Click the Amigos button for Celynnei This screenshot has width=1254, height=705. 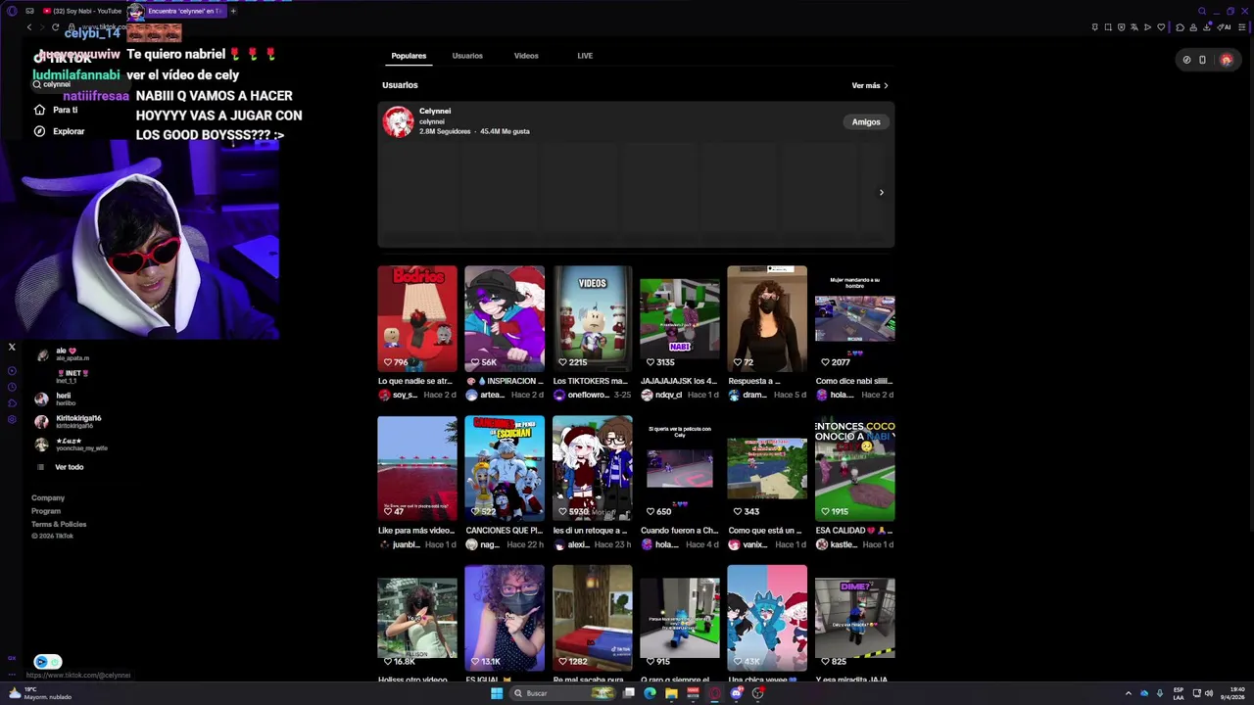[866, 122]
